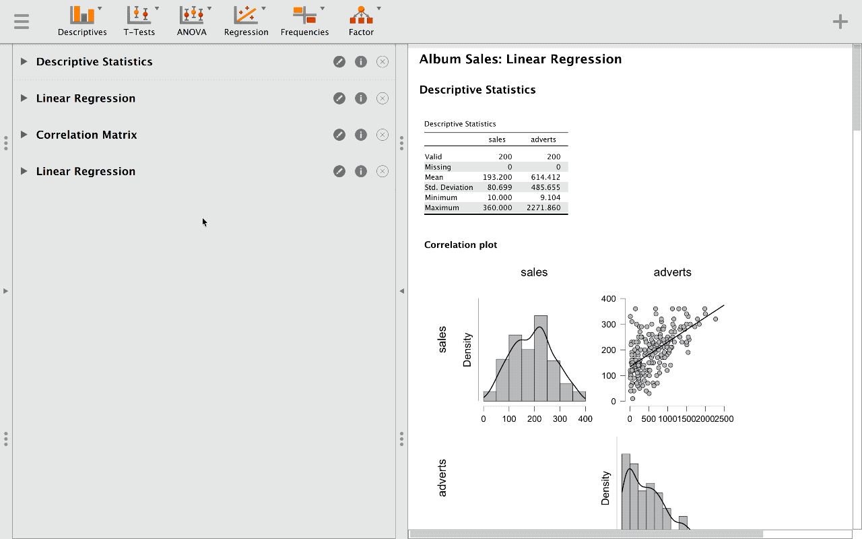
Task: Open the main hamburger menu
Action: point(21,20)
